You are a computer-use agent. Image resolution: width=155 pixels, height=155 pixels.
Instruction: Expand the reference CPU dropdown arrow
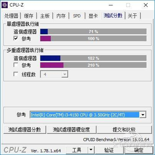(x=143, y=115)
